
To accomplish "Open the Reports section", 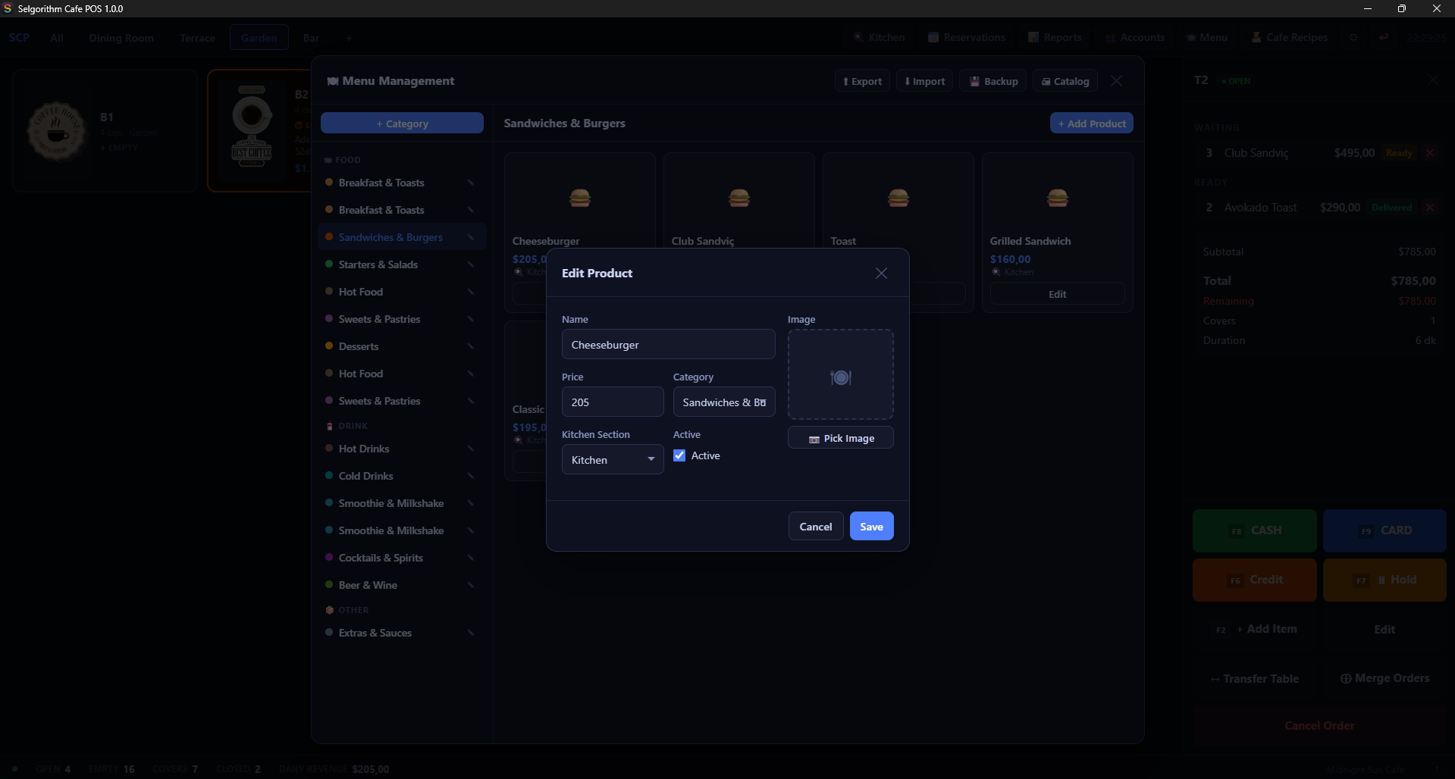I will pyautogui.click(x=1055, y=37).
